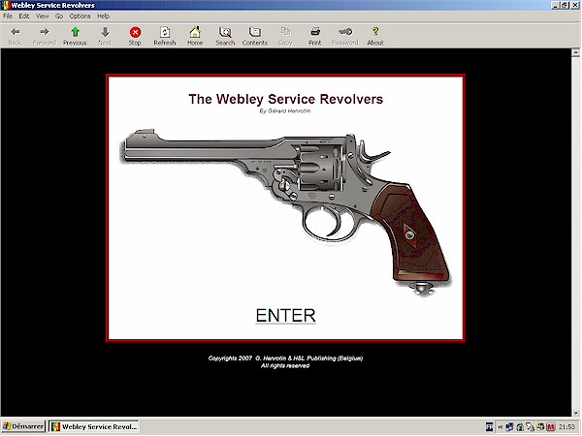582x436 pixels.
Task: Click the scrollbar down arrow
Action: (x=575, y=413)
